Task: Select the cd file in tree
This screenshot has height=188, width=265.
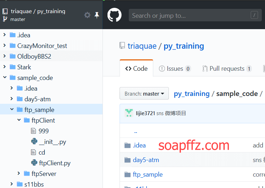Action: (x=42, y=152)
